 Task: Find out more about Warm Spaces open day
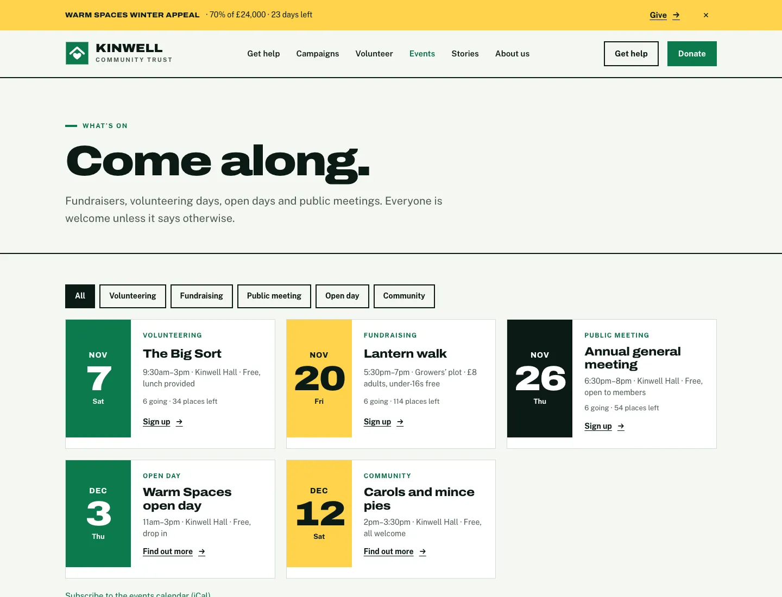point(174,551)
